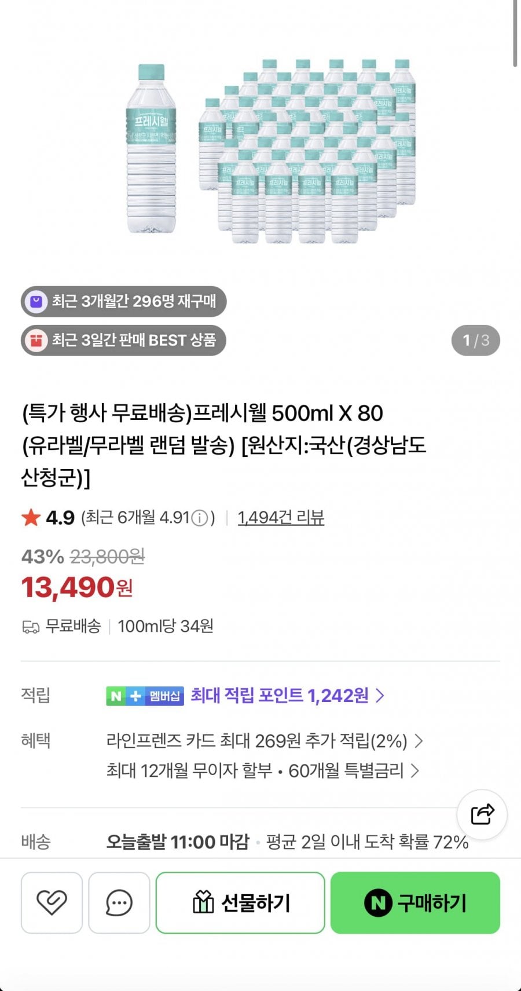Screen dimensions: 521x991
Task: Expand 라인프렌즈 카드 추가 적립 benefit
Action: tap(264, 741)
